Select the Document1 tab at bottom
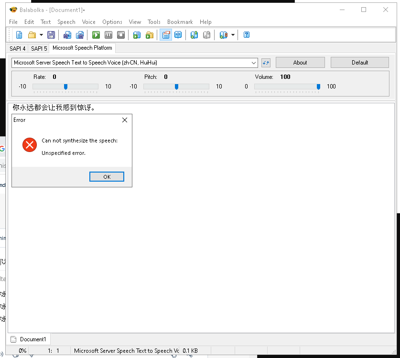Screen dimensions: 400x358 tap(29, 339)
